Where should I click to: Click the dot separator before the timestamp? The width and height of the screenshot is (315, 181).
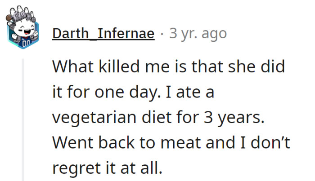tap(162, 34)
